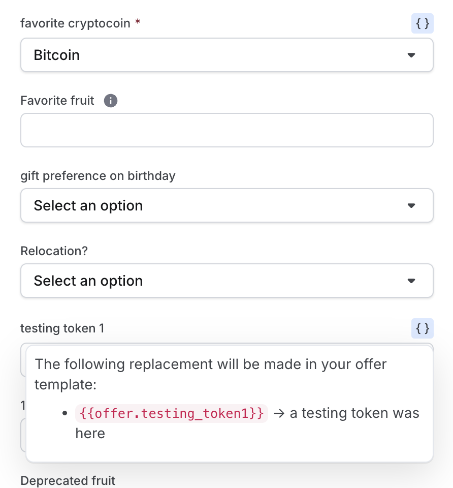Viewport: 453px width, 488px height.
Task: Click the info icon next to Favorite fruit
Action: [x=111, y=101]
